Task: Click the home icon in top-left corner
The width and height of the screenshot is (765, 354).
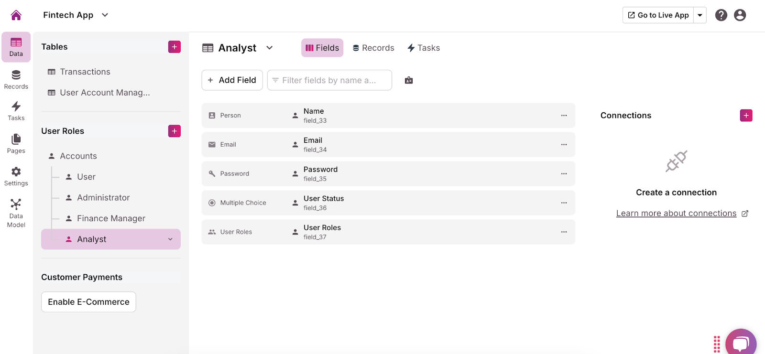Action: [x=16, y=15]
